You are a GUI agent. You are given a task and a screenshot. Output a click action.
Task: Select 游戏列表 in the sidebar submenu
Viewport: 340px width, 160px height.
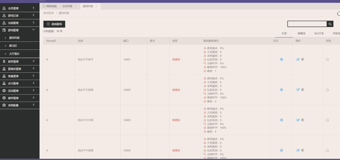click(x=14, y=38)
